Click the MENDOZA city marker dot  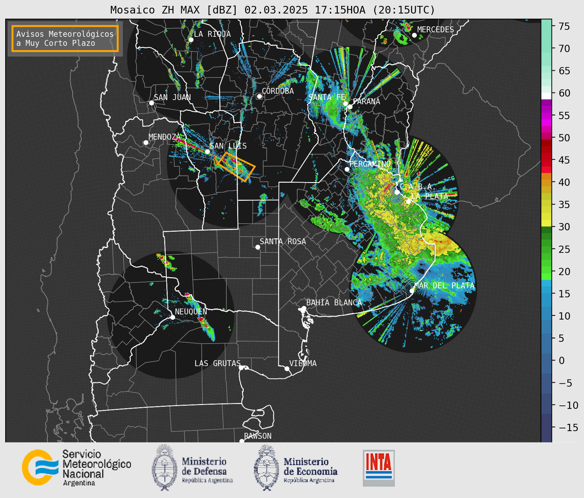(146, 143)
